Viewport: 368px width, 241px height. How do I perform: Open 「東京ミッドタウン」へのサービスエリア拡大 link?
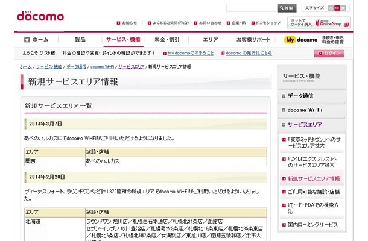coord(314,143)
